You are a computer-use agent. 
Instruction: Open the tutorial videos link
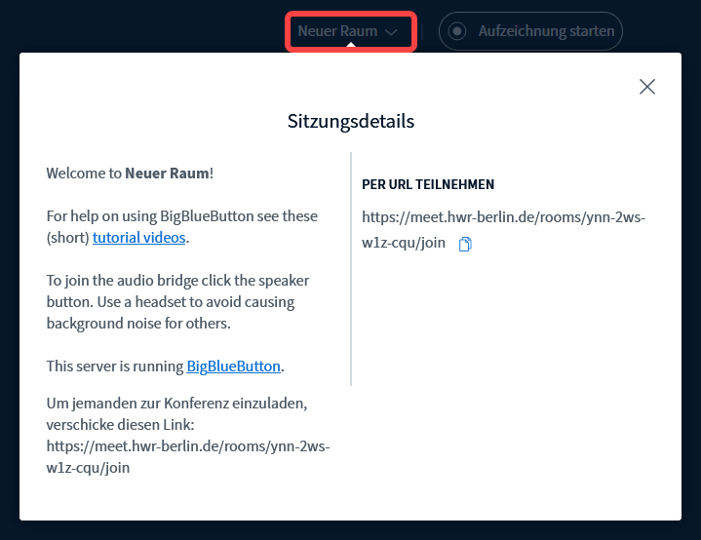[x=139, y=237]
